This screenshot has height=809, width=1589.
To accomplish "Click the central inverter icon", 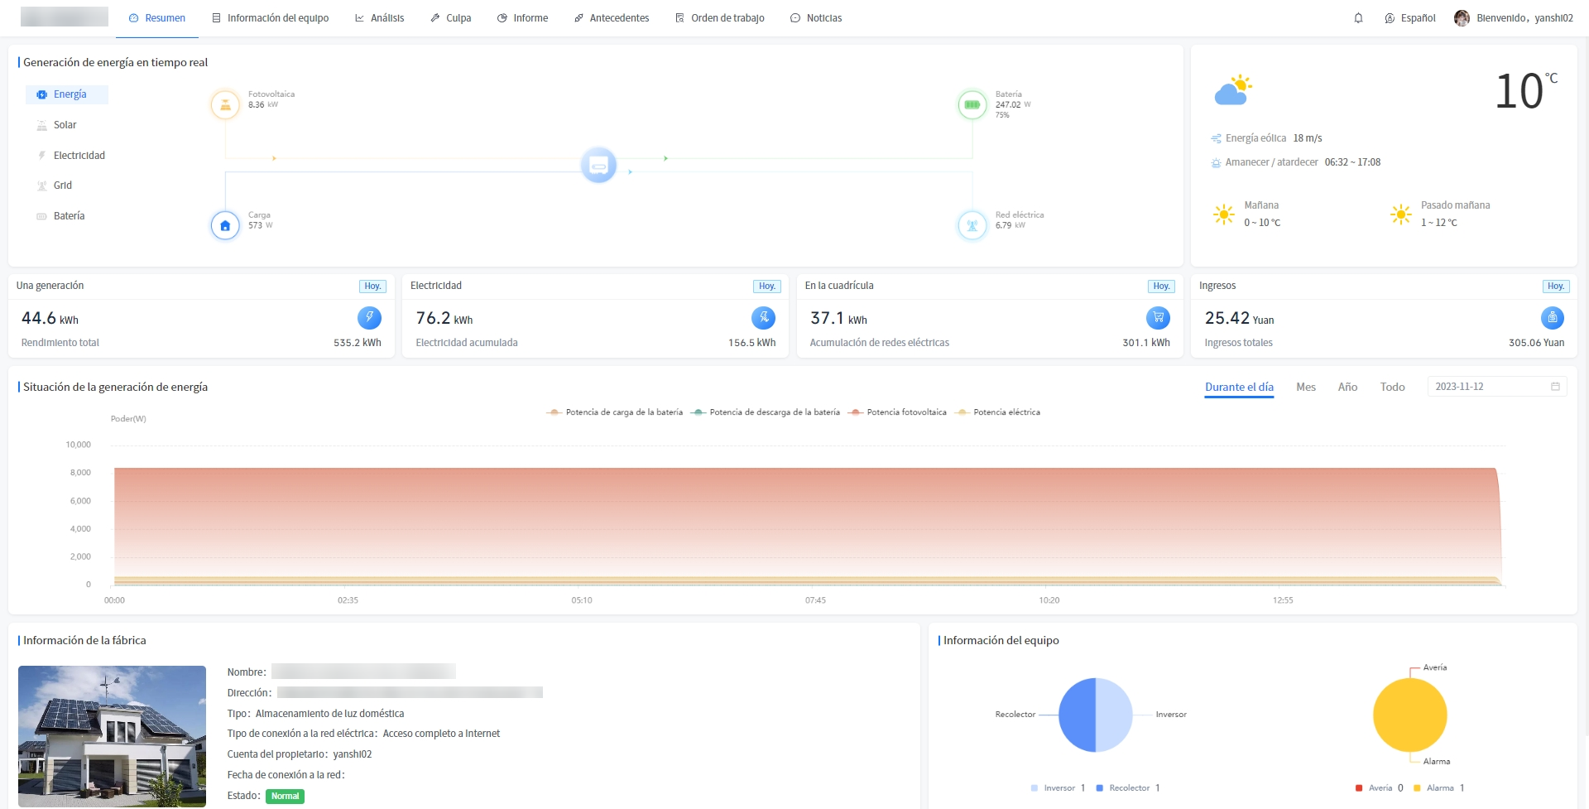I will 598,166.
